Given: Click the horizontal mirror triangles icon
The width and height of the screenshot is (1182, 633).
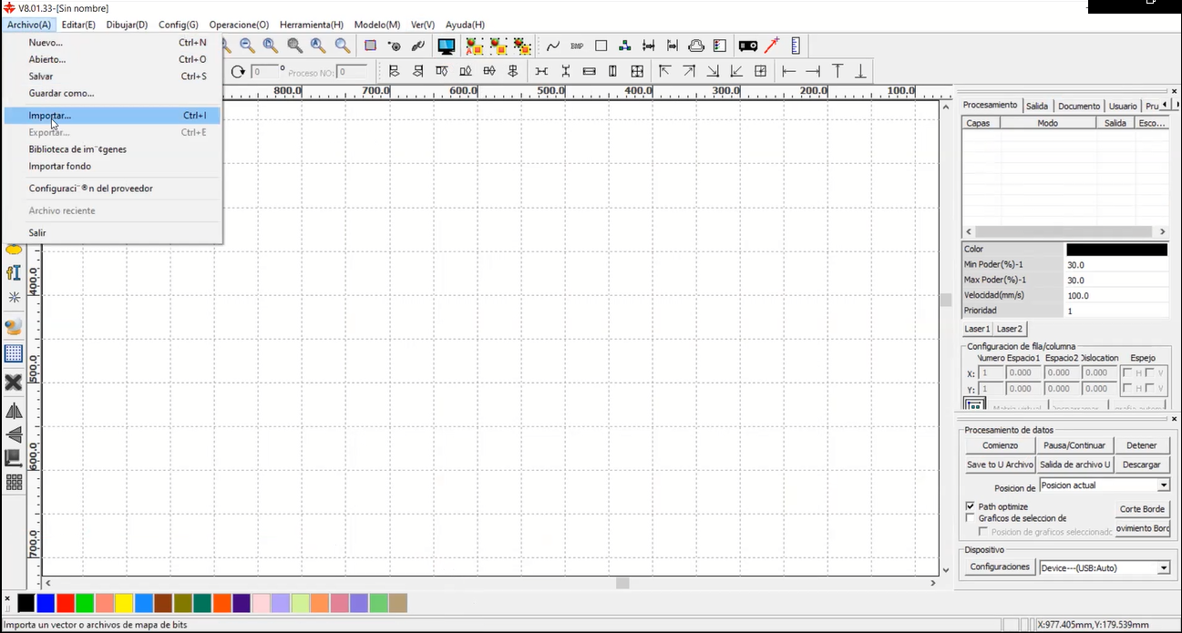Looking at the screenshot, I should 14,412.
